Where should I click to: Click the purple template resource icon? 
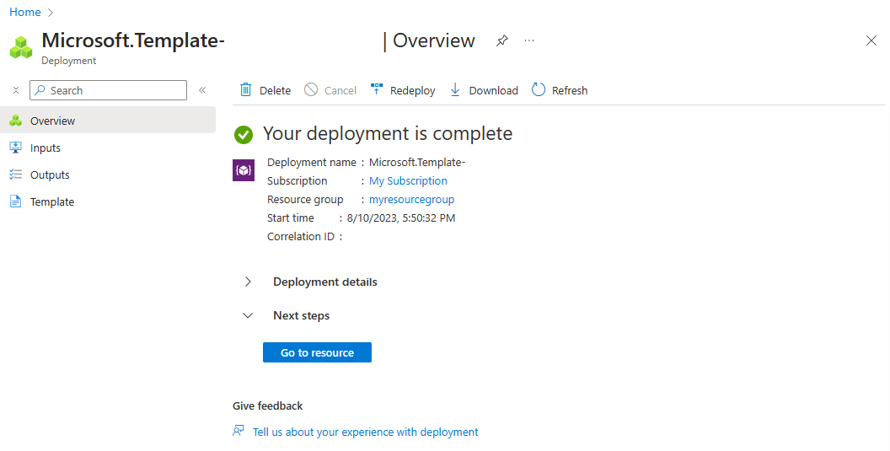click(244, 170)
